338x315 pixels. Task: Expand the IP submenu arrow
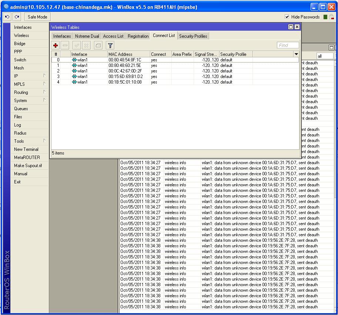click(44, 75)
